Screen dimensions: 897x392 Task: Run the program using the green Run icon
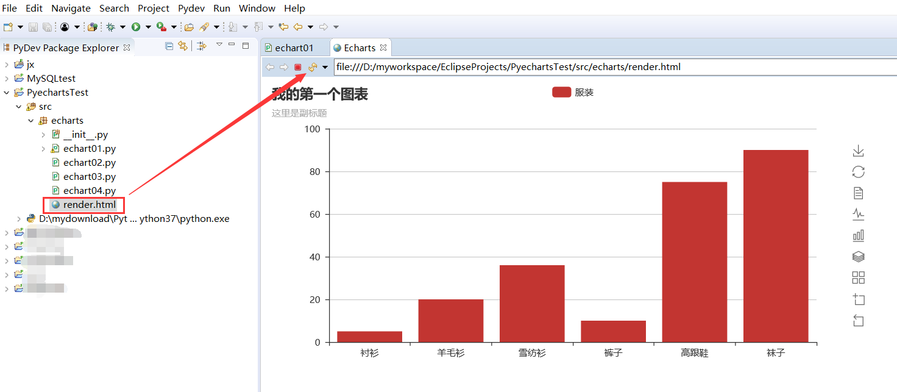[x=137, y=26]
